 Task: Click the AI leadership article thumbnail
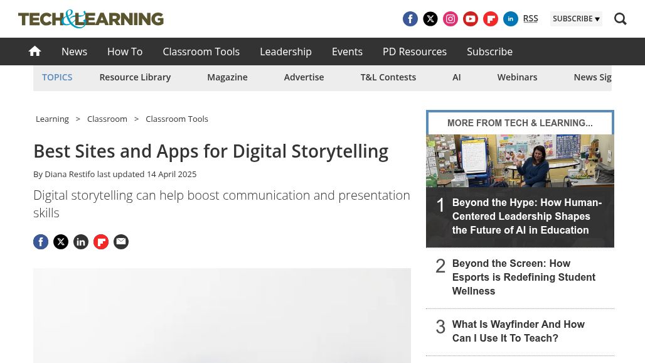pos(520,161)
